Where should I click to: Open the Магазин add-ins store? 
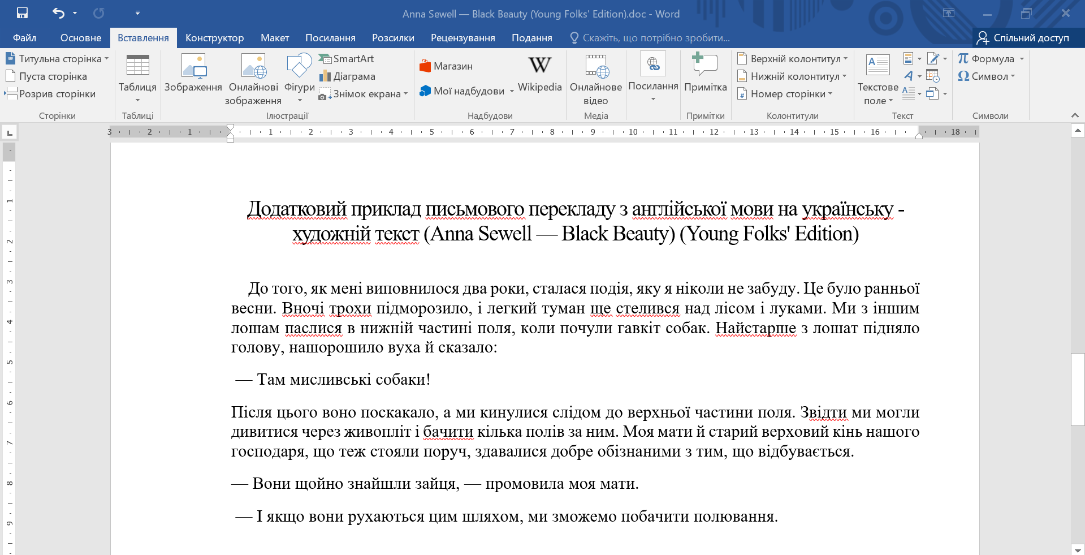point(446,66)
